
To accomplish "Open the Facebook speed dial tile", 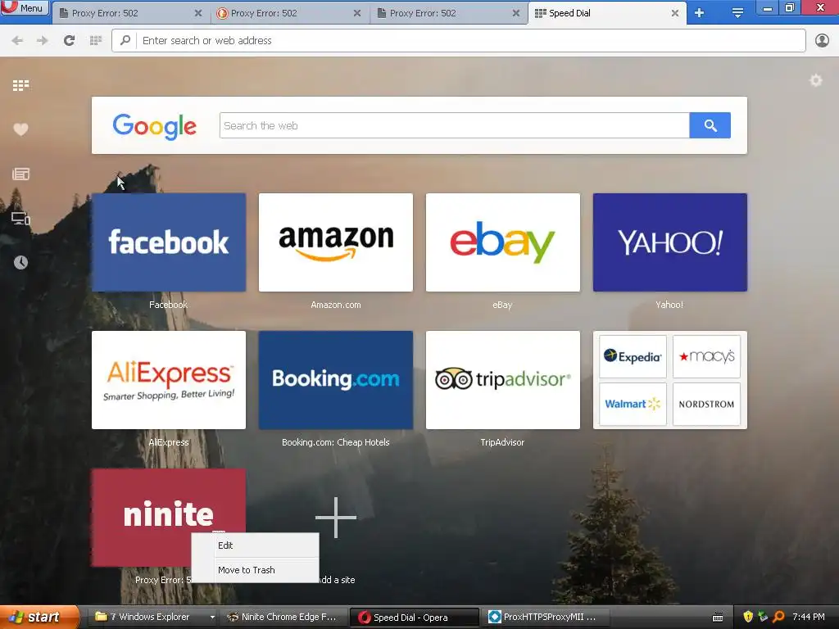I will (169, 242).
